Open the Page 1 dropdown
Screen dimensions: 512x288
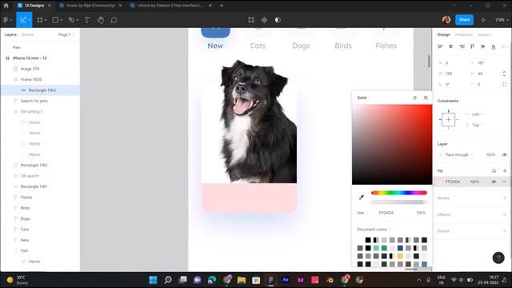(x=66, y=34)
